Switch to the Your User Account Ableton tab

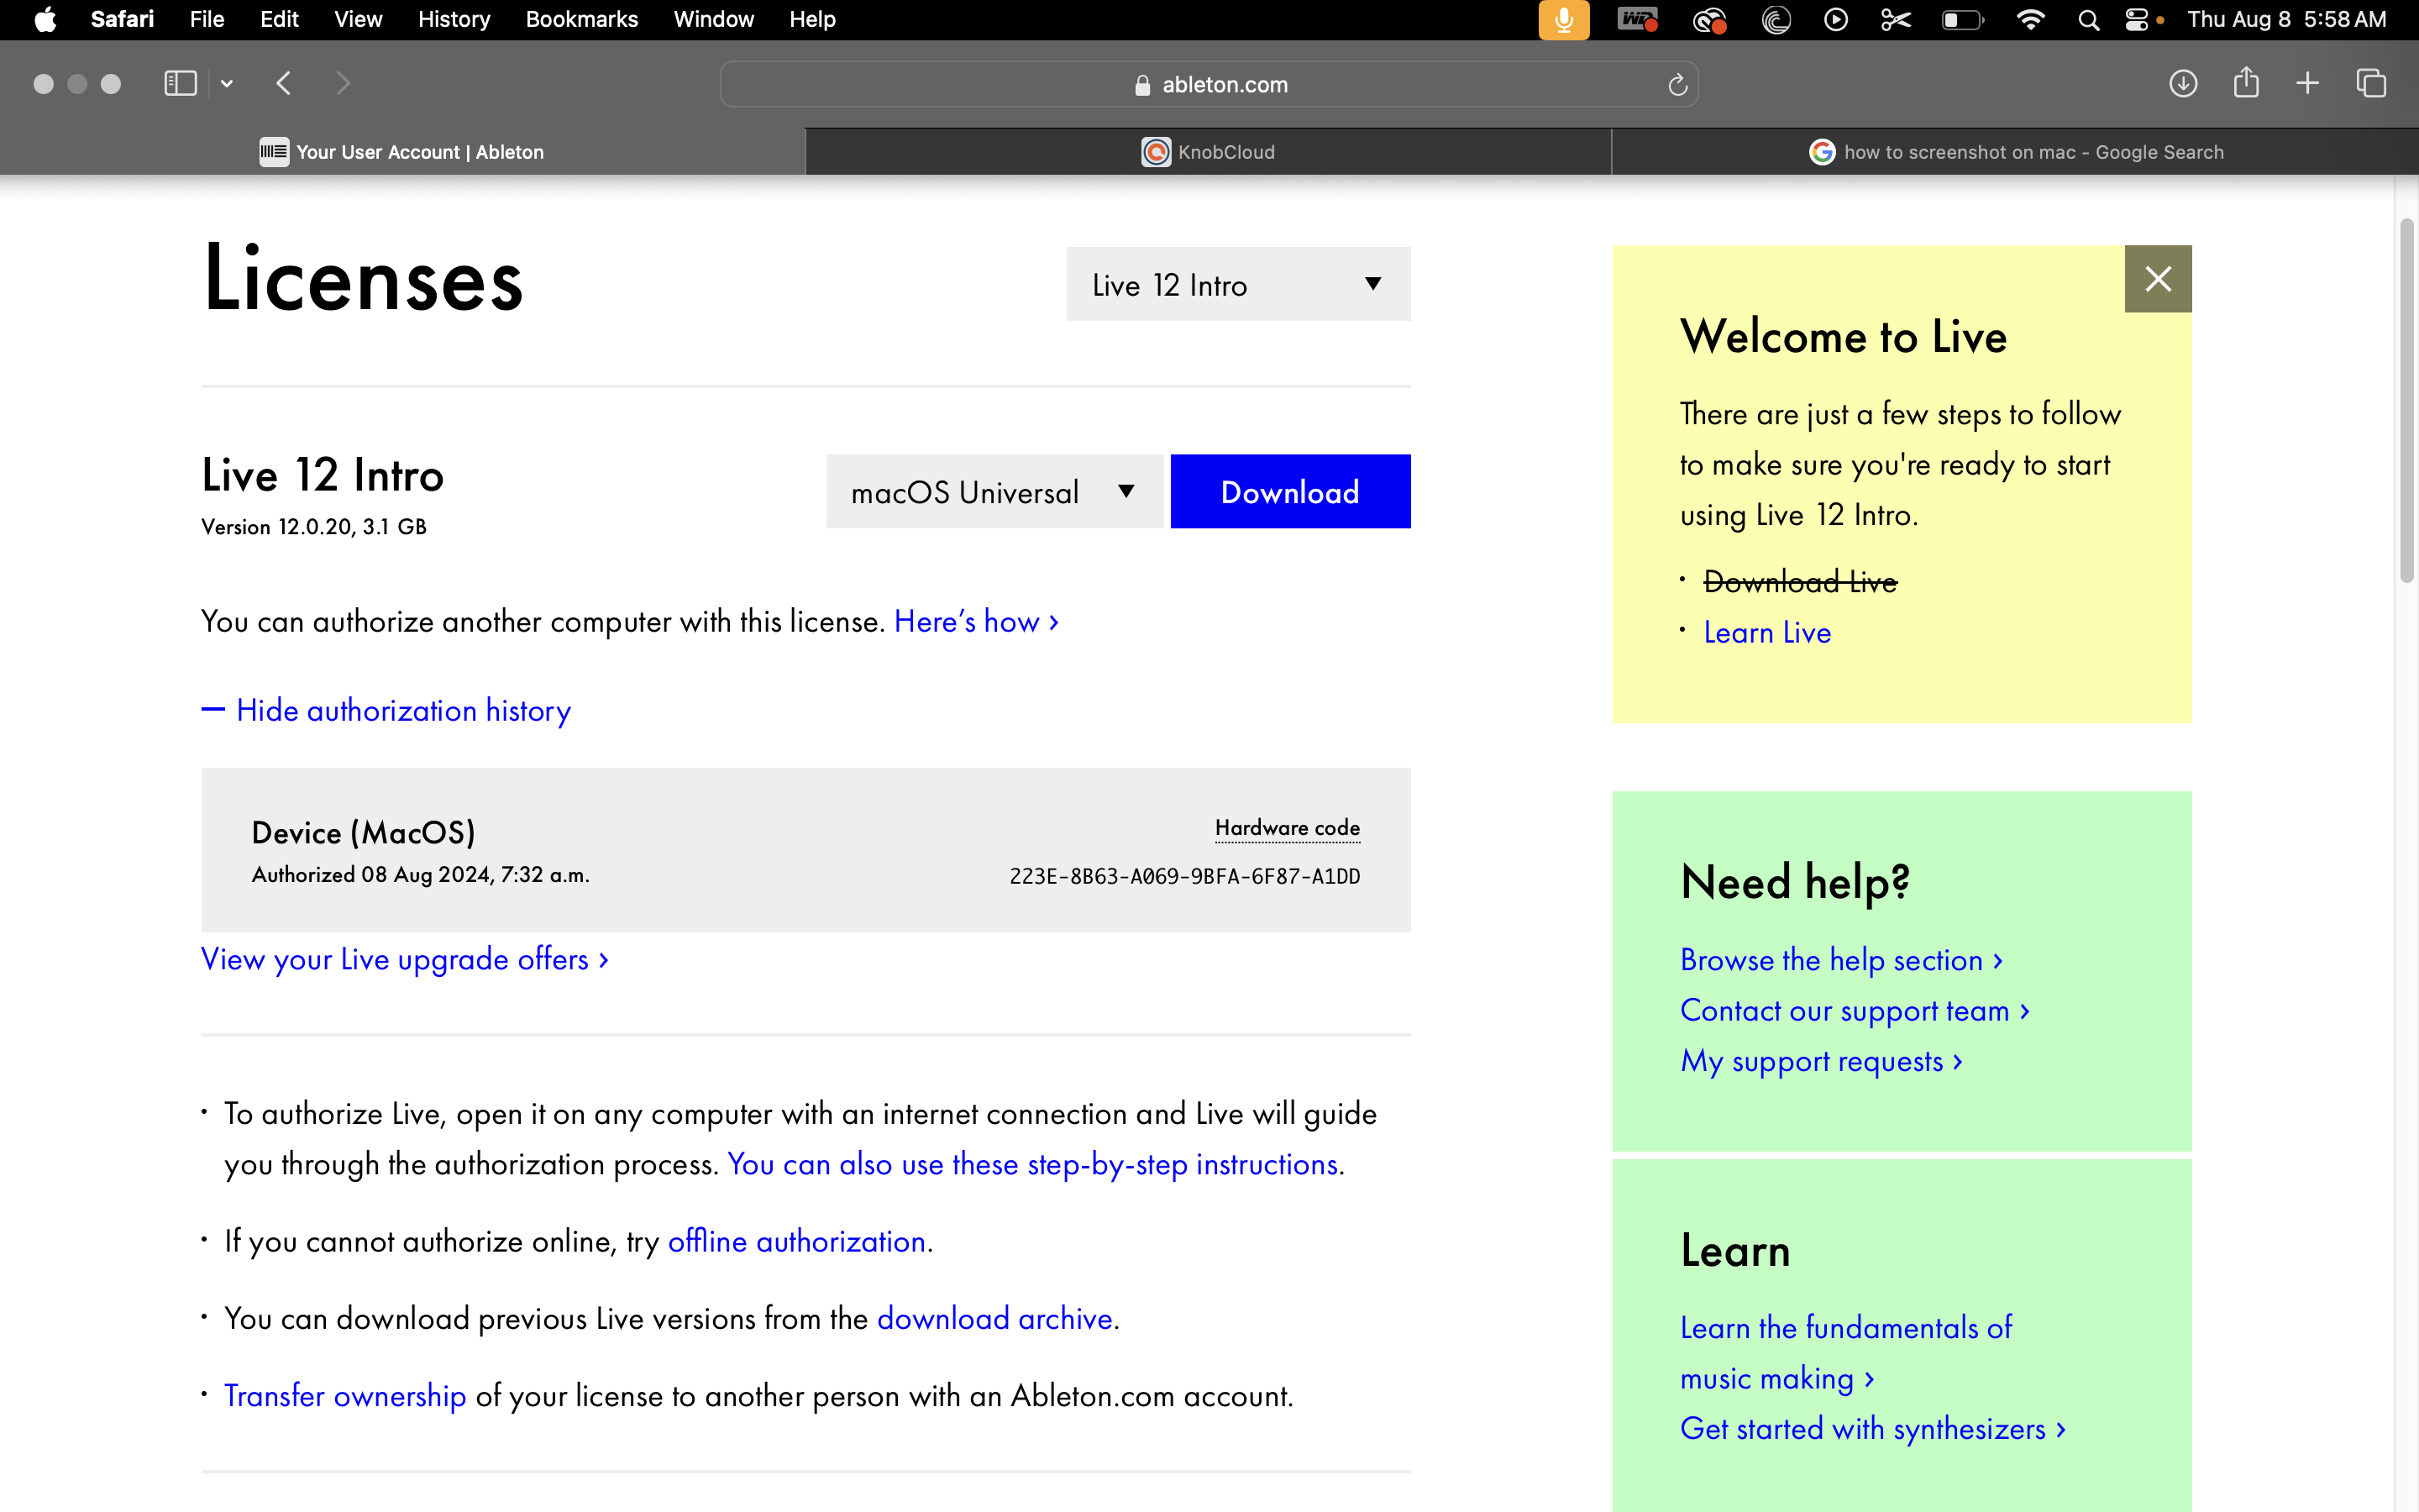coord(403,152)
